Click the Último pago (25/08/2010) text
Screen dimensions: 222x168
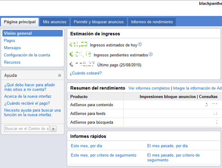[x=119, y=65]
